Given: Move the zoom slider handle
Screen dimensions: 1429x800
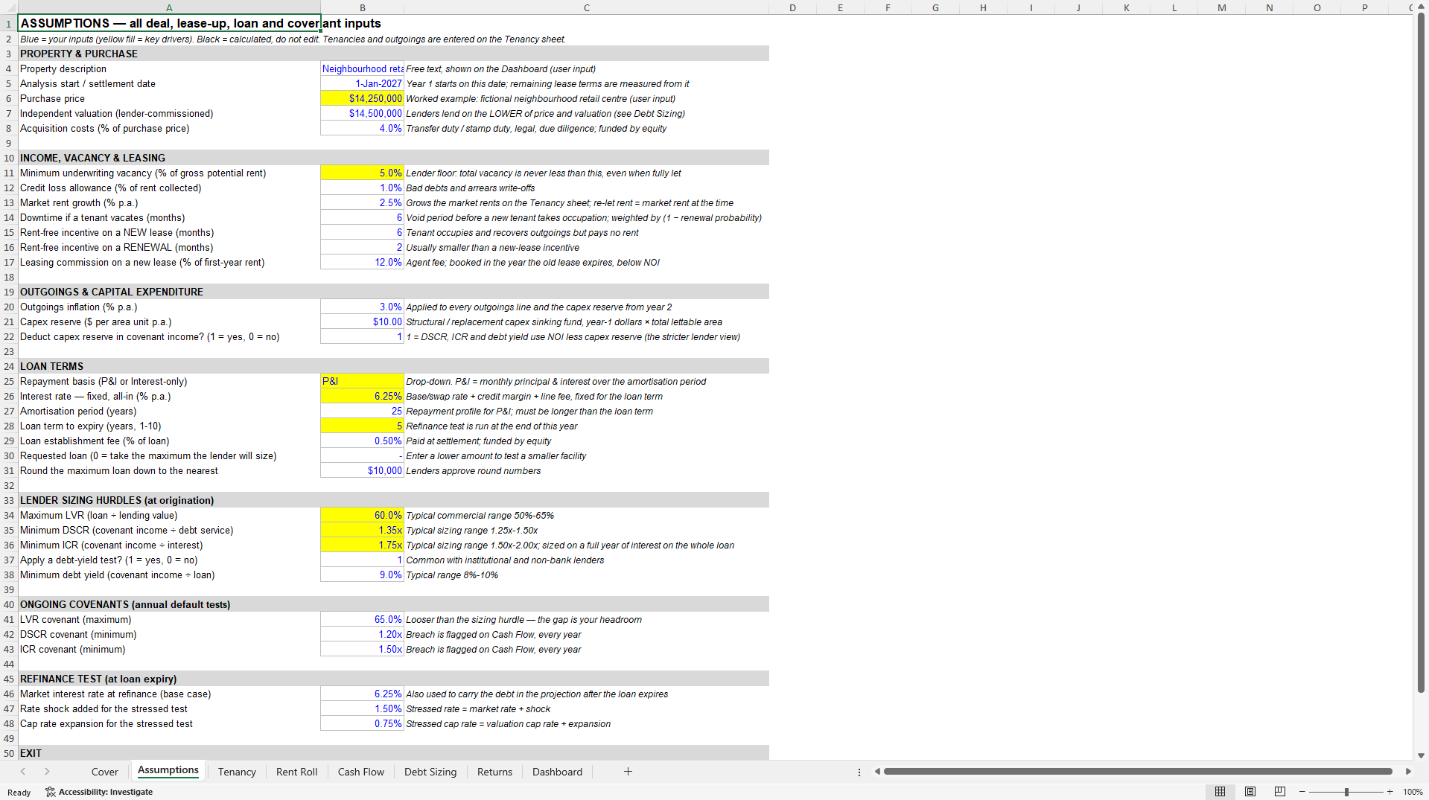Looking at the screenshot, I should point(1346,792).
